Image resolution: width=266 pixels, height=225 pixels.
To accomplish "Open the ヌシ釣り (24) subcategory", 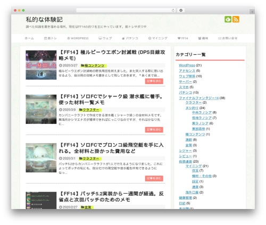I will [x=192, y=108].
